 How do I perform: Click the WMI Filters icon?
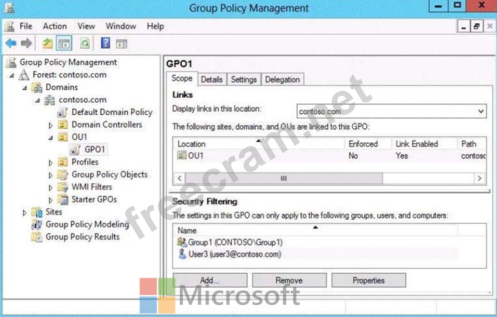[x=63, y=187]
